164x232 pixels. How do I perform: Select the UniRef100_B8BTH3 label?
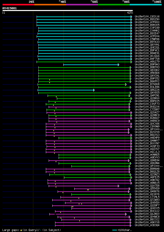147,67
